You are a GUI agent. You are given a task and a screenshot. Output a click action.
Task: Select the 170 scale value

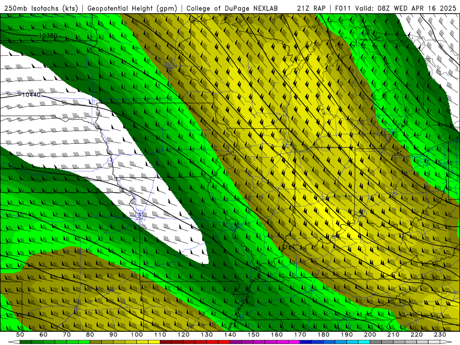(300, 335)
